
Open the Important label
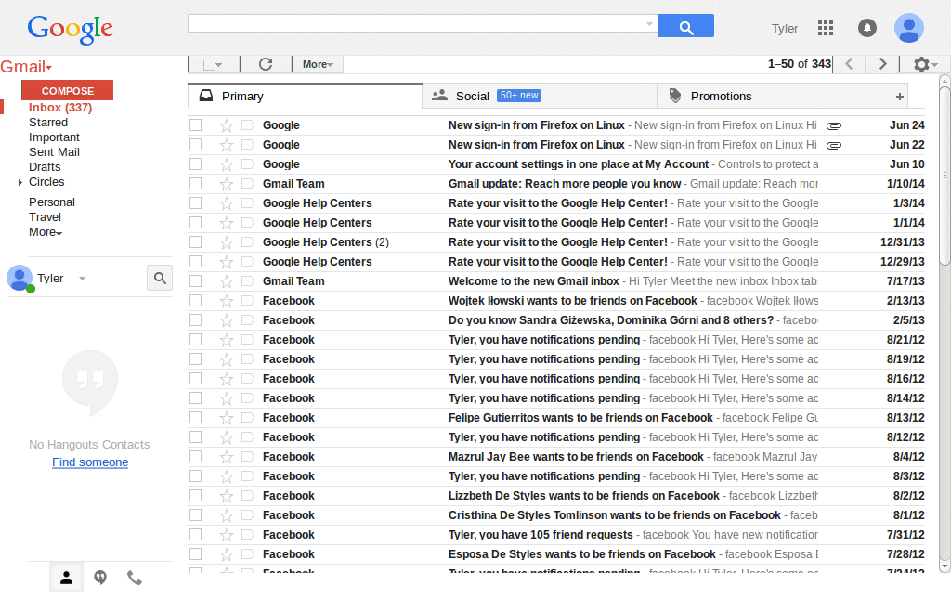tap(54, 137)
